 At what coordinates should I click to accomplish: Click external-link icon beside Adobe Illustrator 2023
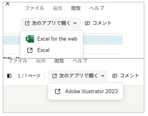click(58, 91)
